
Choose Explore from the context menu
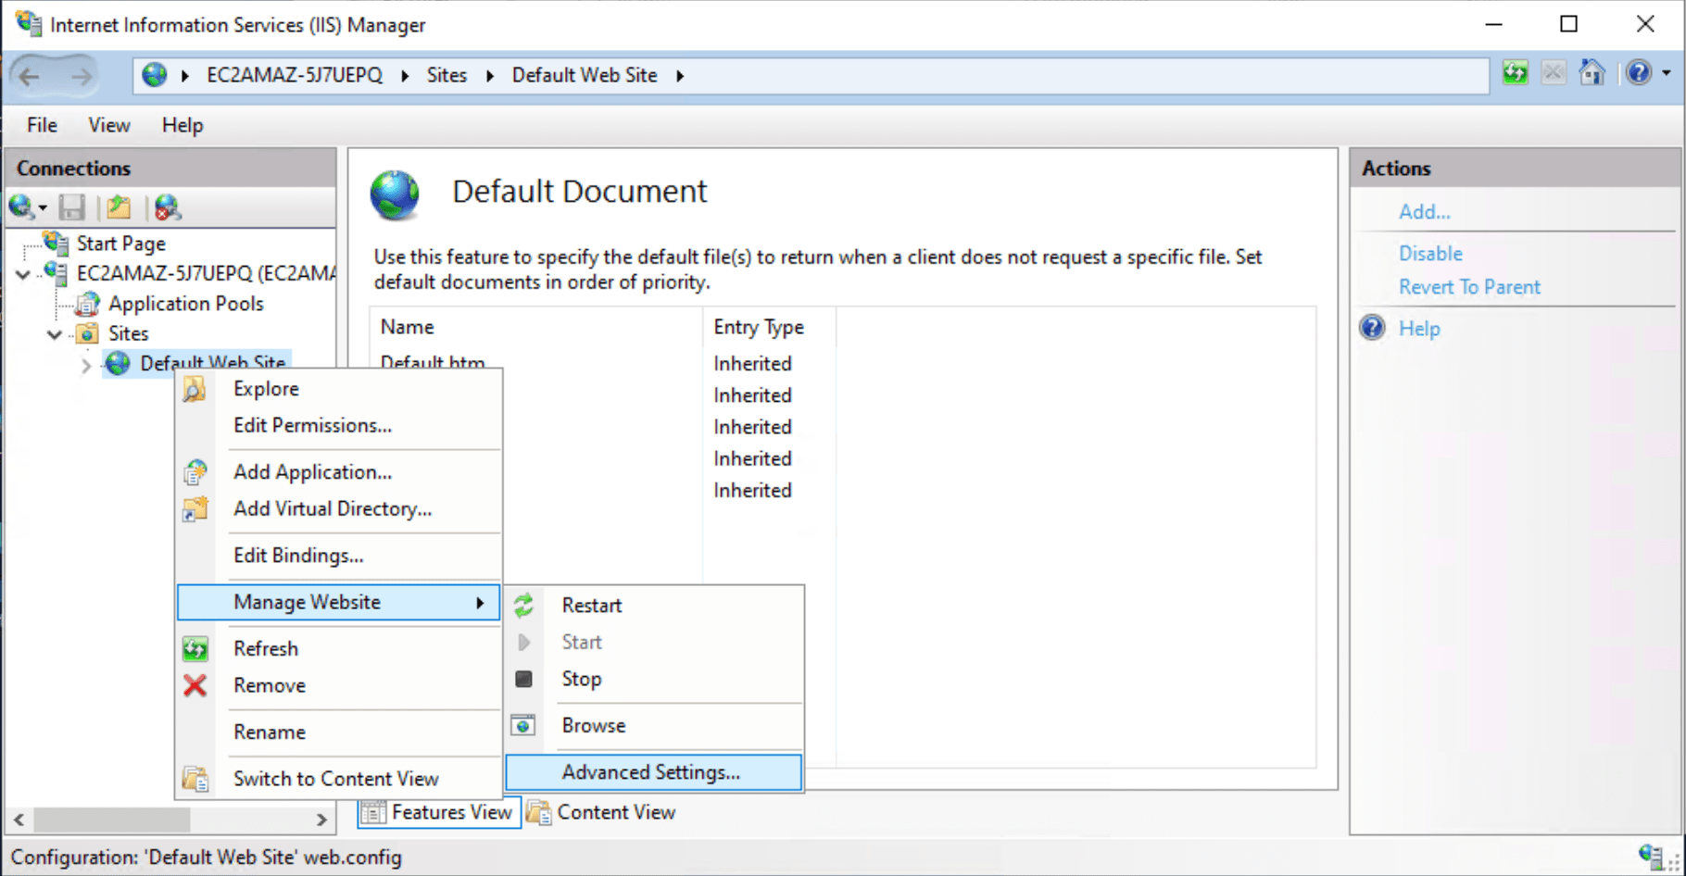click(339, 389)
